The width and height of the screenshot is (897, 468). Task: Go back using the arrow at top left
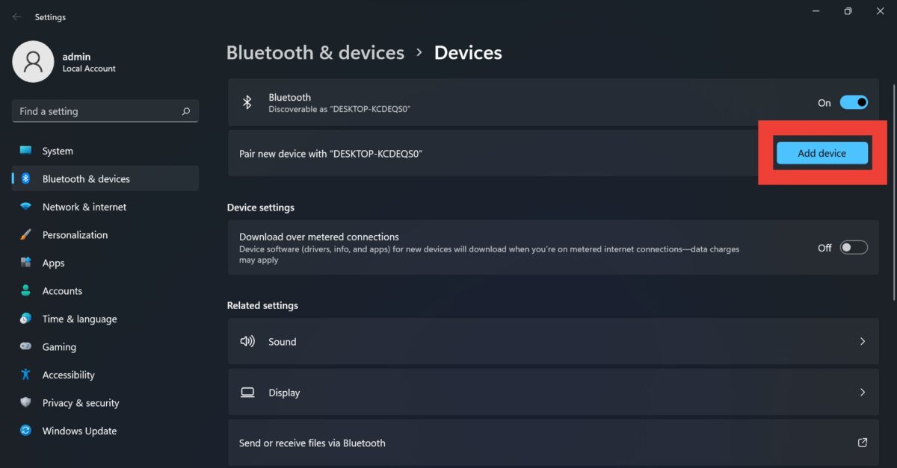coord(16,16)
